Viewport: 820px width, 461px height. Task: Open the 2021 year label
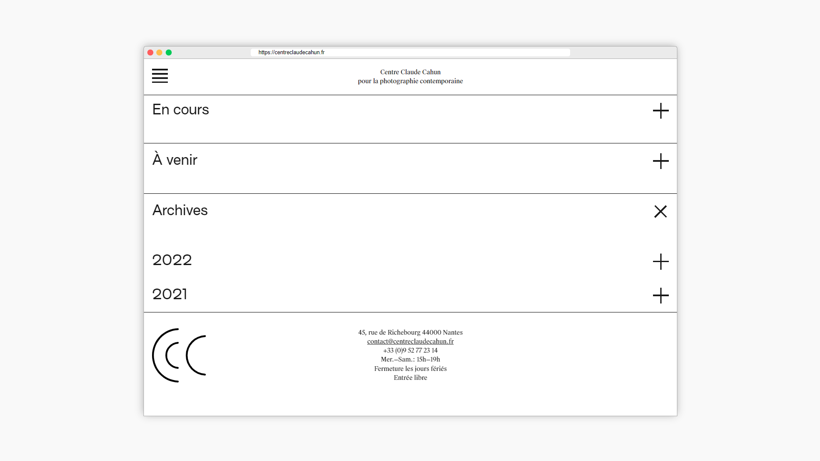coord(170,294)
